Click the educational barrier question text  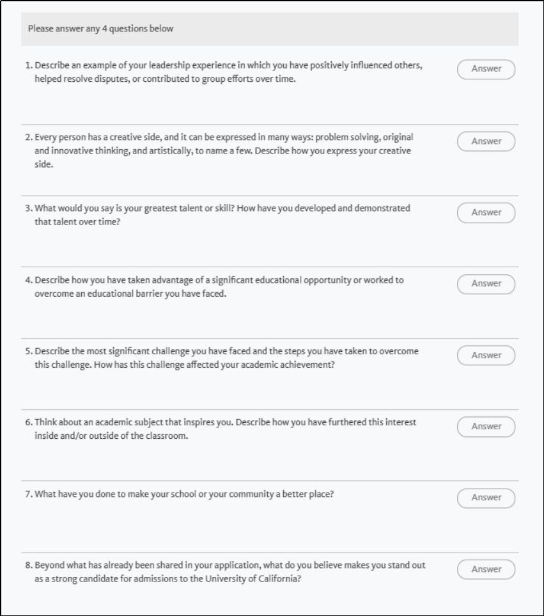[219, 287]
